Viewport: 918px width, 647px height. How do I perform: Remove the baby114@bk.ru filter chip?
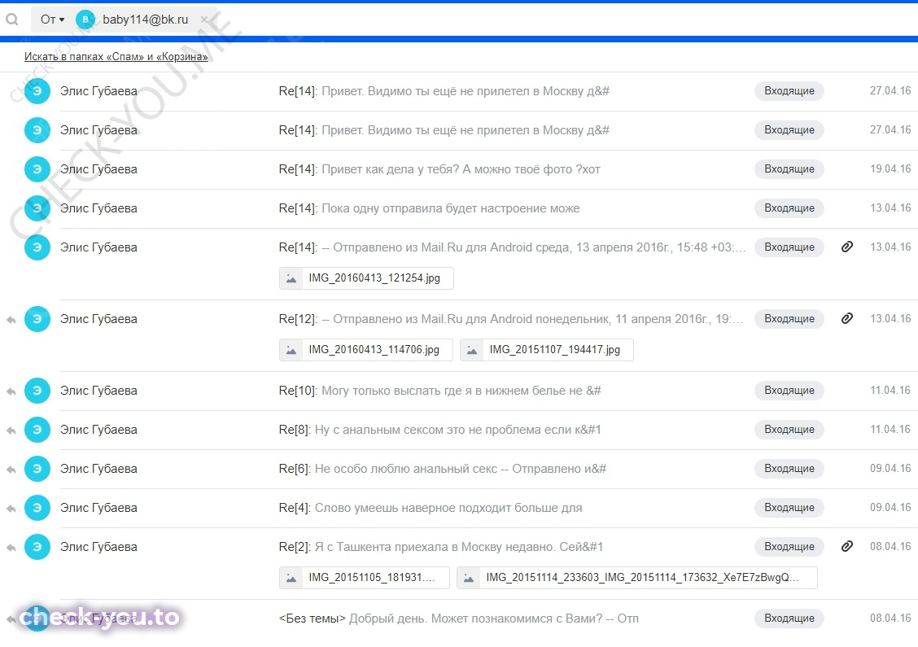point(203,20)
